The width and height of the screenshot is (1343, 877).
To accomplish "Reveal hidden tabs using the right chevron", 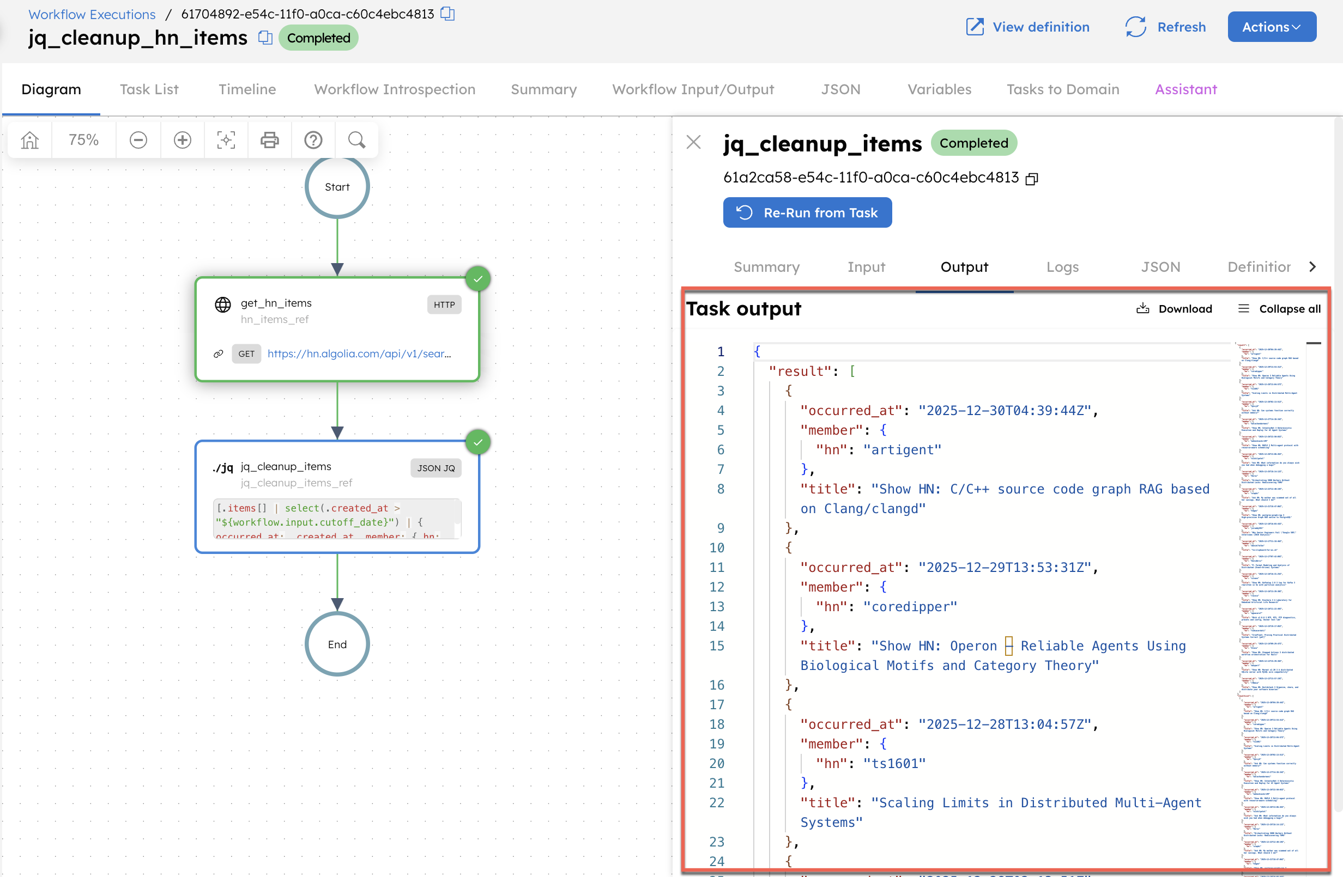I will coord(1313,267).
